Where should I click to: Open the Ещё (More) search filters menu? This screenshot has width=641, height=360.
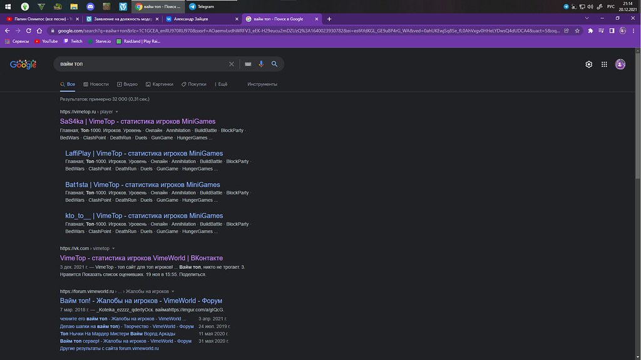[220, 84]
